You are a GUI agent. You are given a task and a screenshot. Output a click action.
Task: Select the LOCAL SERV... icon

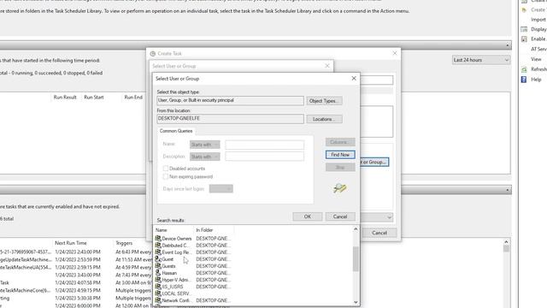tap(158, 293)
